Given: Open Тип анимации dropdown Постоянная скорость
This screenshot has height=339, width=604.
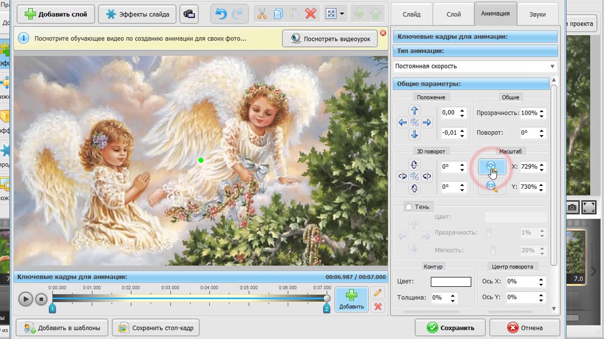Looking at the screenshot, I should (475, 66).
